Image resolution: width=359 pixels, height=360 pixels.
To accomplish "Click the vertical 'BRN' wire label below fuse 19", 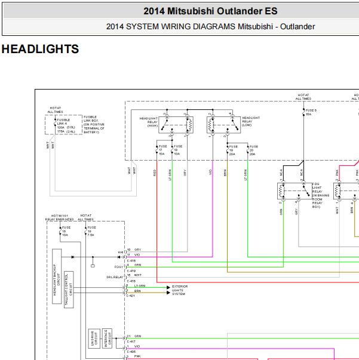I will click(225, 173).
